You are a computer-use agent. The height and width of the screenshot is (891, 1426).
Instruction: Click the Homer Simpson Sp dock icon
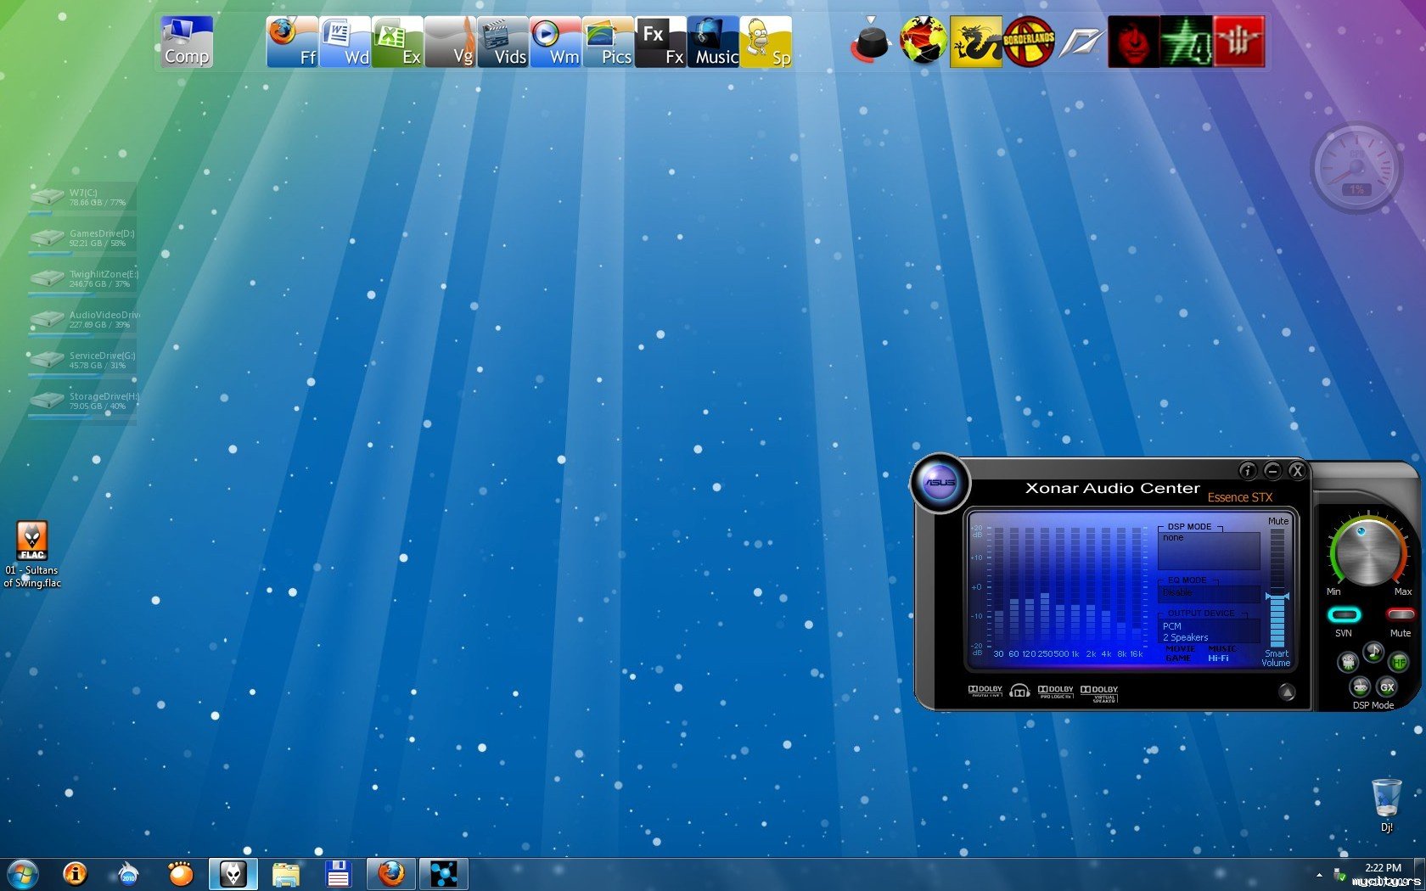(765, 42)
